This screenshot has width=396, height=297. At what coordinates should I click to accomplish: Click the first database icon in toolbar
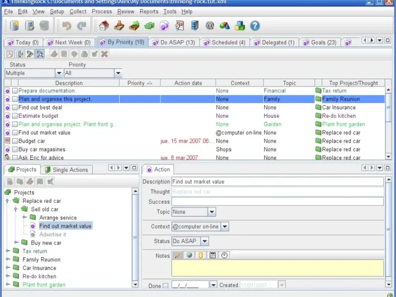tap(14, 26)
